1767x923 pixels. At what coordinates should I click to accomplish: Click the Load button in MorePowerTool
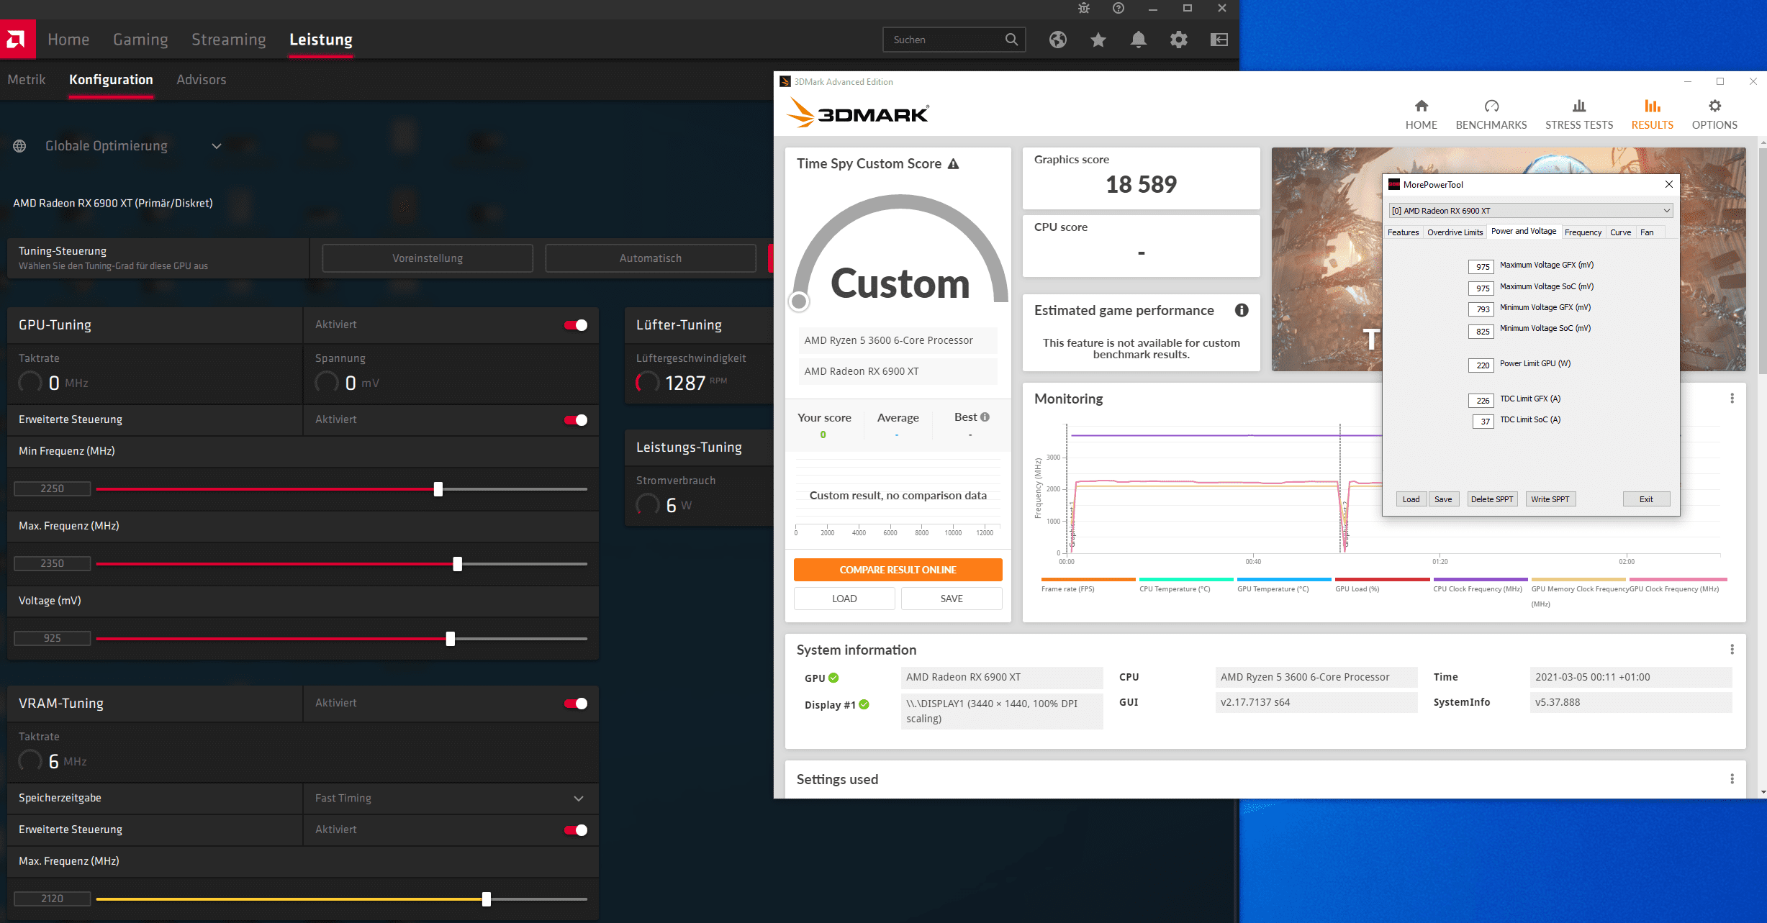[1411, 499]
